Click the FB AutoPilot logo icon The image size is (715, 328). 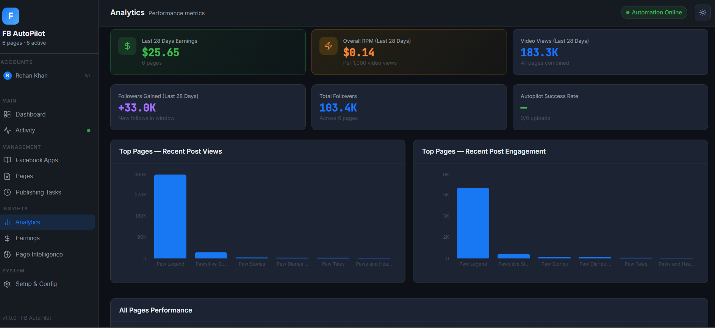pyautogui.click(x=11, y=16)
